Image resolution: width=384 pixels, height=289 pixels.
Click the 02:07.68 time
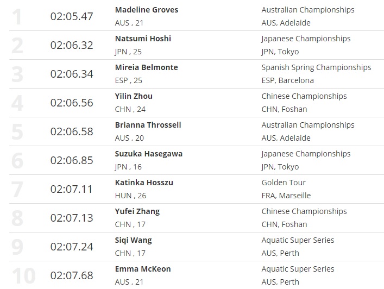(x=72, y=275)
